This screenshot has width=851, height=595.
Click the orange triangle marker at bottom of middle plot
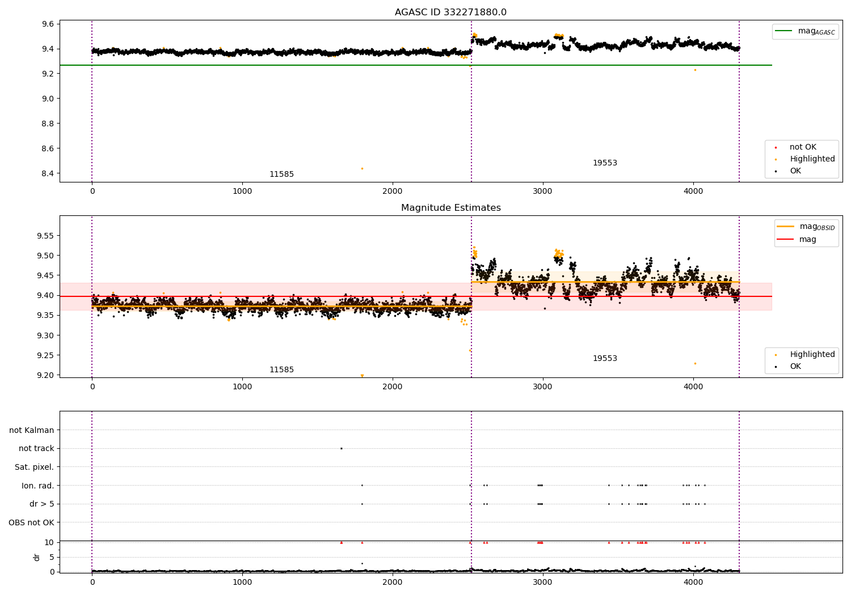[362, 376]
